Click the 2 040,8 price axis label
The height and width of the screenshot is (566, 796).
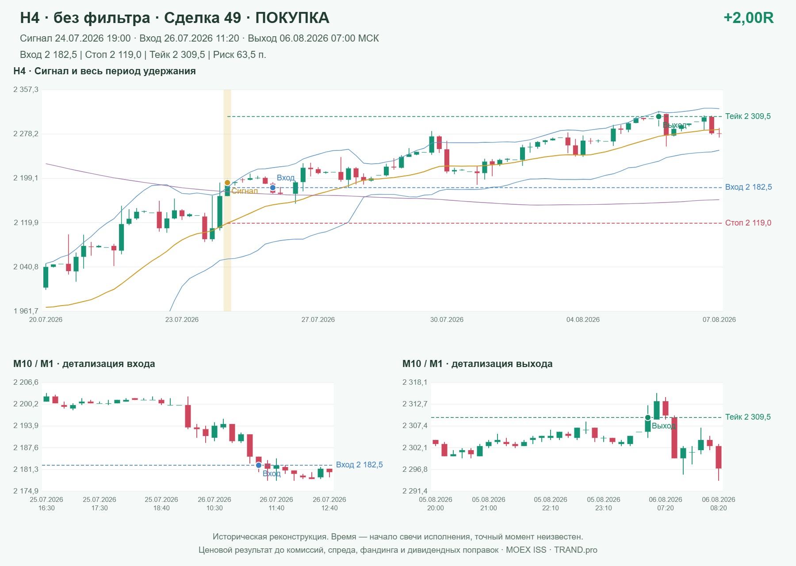coord(26,267)
